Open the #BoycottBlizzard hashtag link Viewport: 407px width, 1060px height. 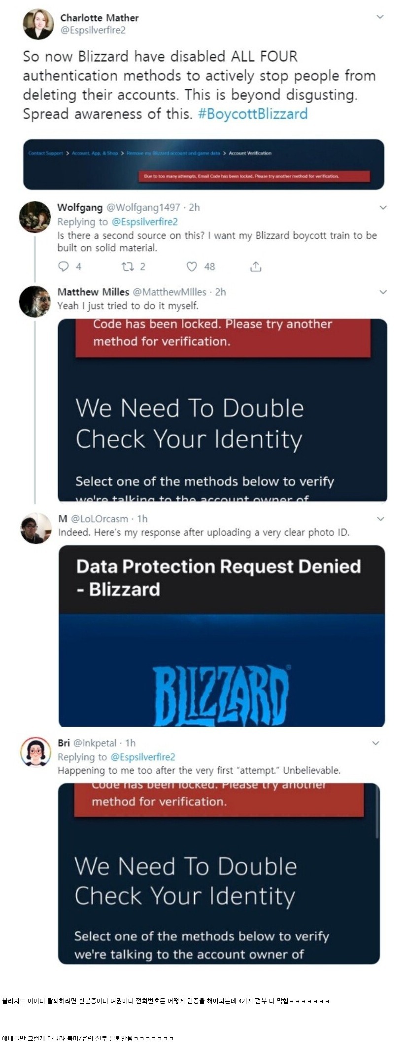click(x=253, y=114)
